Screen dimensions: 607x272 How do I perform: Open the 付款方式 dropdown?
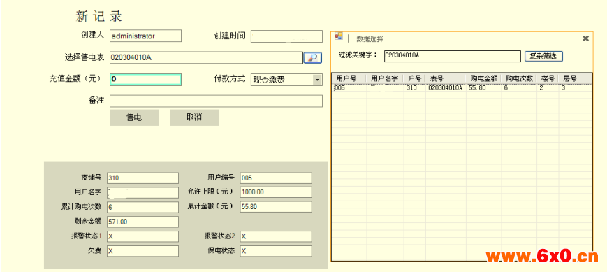coord(317,80)
